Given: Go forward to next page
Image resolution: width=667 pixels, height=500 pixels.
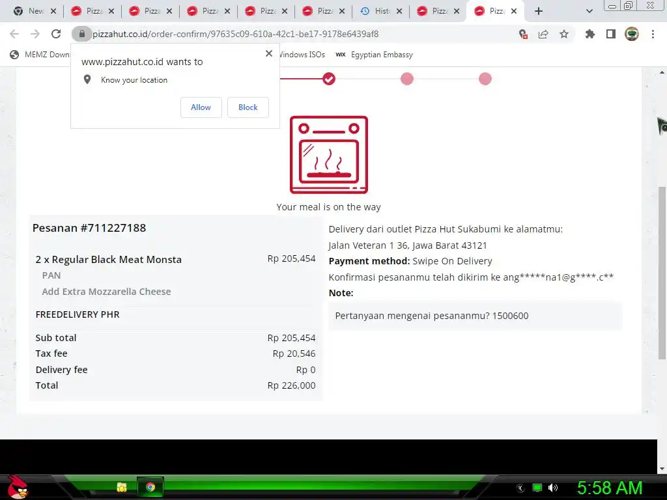Looking at the screenshot, I should [x=35, y=34].
